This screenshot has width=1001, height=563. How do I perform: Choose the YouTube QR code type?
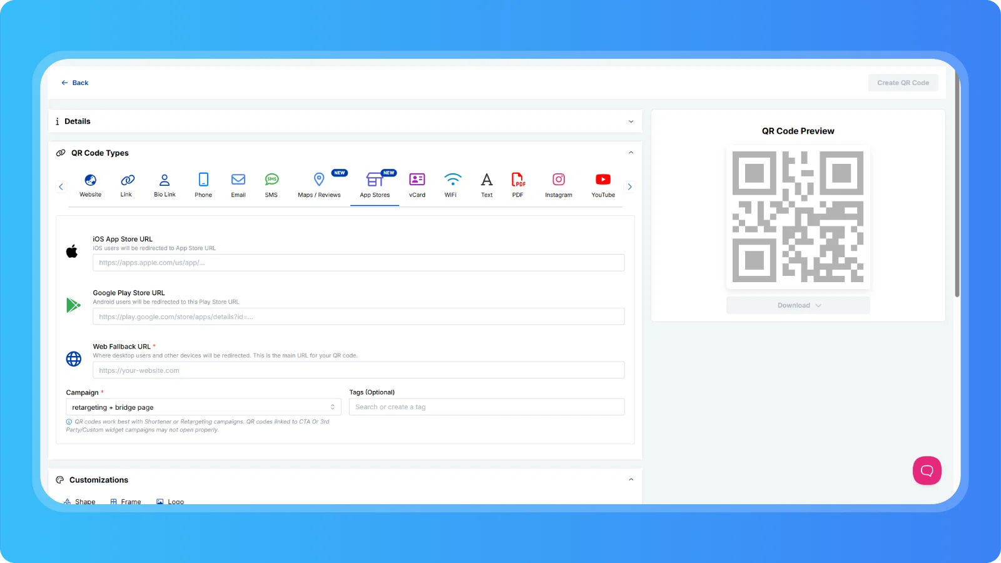point(603,186)
